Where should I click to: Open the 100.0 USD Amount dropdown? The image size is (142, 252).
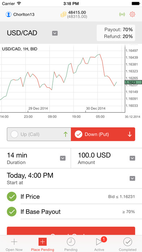point(132,158)
